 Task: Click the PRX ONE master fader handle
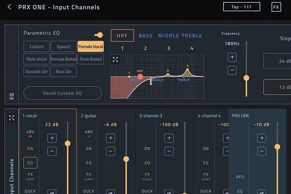[x=277, y=147]
